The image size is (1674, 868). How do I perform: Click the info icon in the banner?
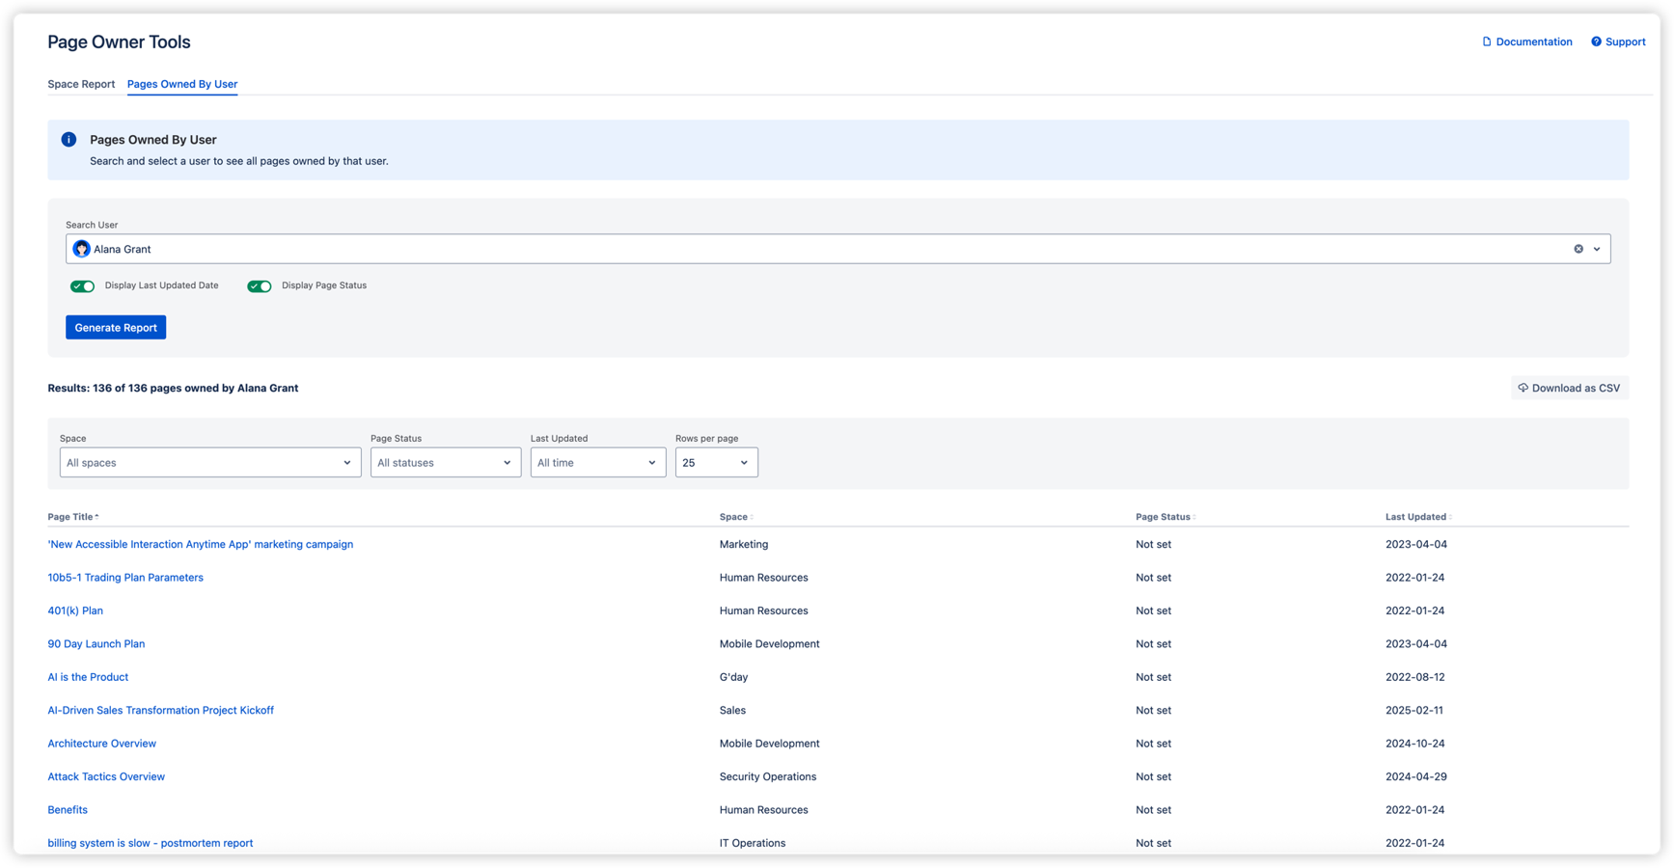(x=69, y=139)
